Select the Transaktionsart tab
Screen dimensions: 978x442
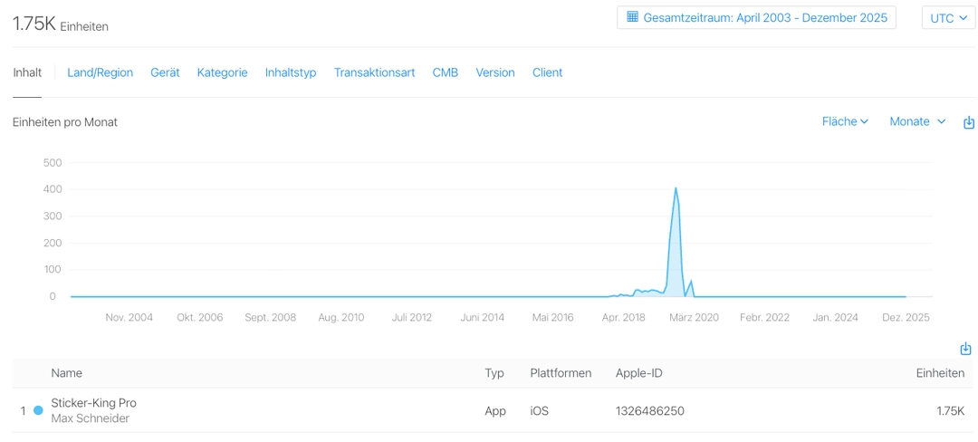click(x=374, y=72)
